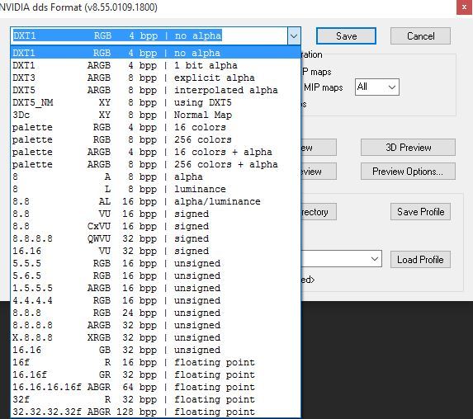This screenshot has width=473, height=419.
Task: Pick 5.6.5 RGB 16 bpp unsigned
Action: pos(156,275)
